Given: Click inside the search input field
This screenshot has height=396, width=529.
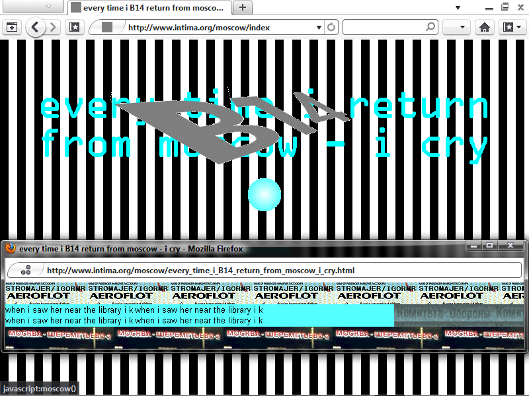Looking at the screenshot, I should (384, 27).
